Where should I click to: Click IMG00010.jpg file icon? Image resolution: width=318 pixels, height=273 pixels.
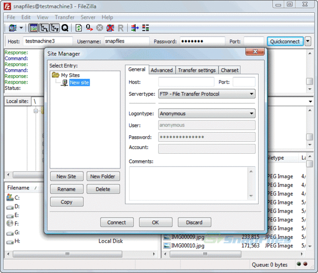click(167, 246)
